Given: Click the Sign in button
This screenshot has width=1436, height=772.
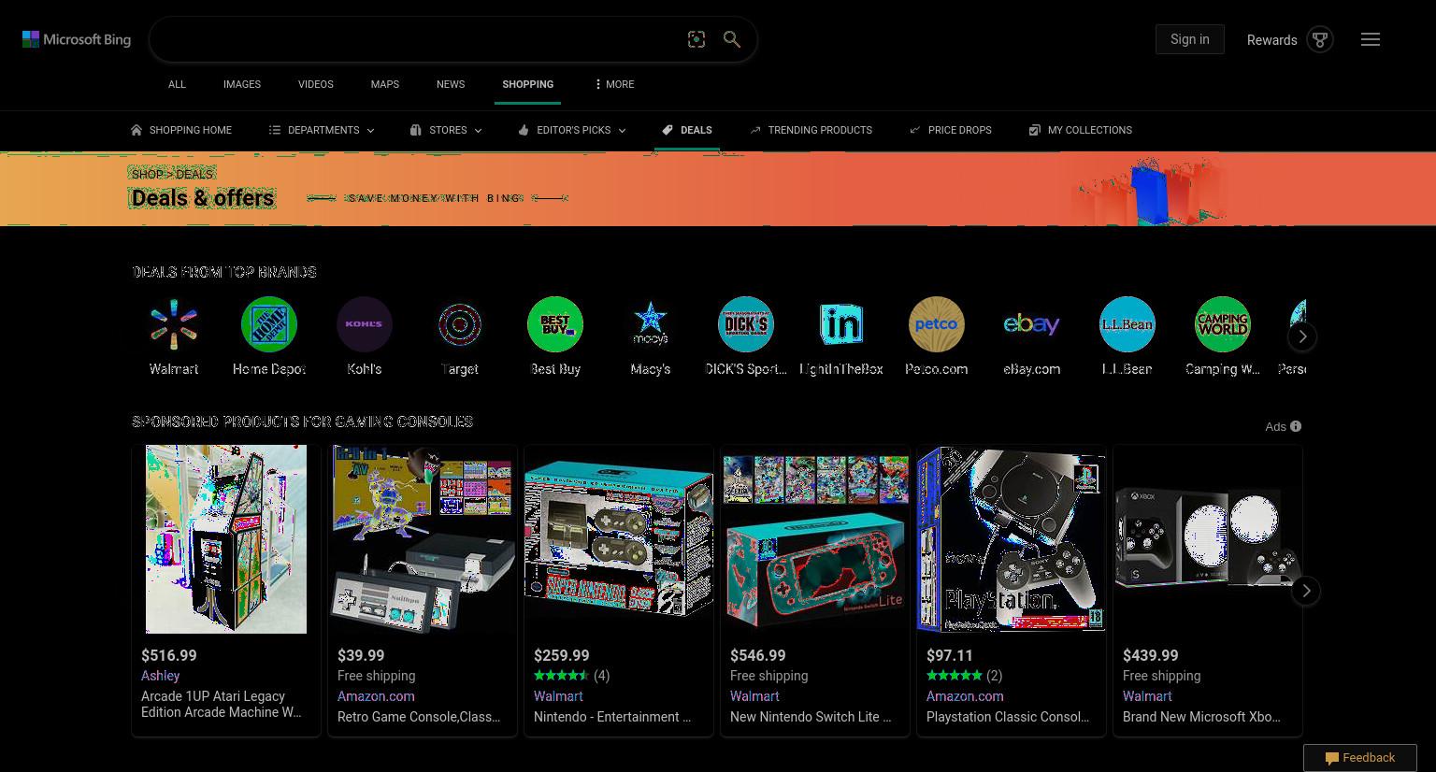Looking at the screenshot, I should (1190, 39).
